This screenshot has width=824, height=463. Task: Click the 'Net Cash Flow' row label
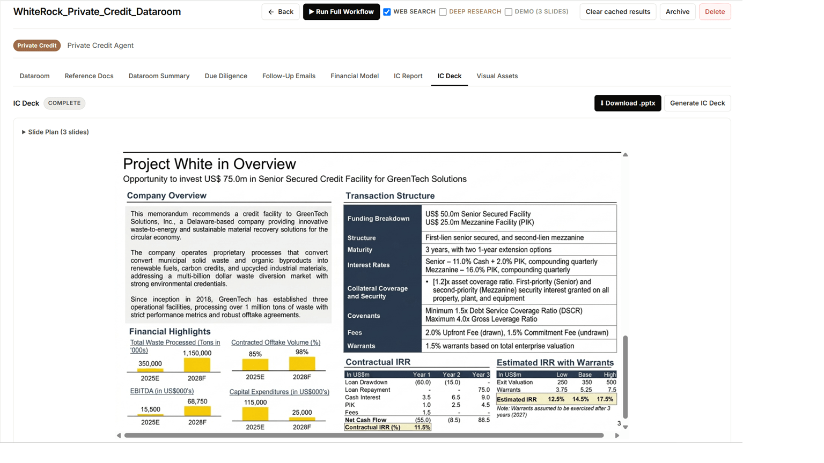point(366,420)
